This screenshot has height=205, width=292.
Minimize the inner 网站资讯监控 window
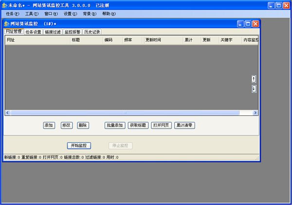coord(240,24)
